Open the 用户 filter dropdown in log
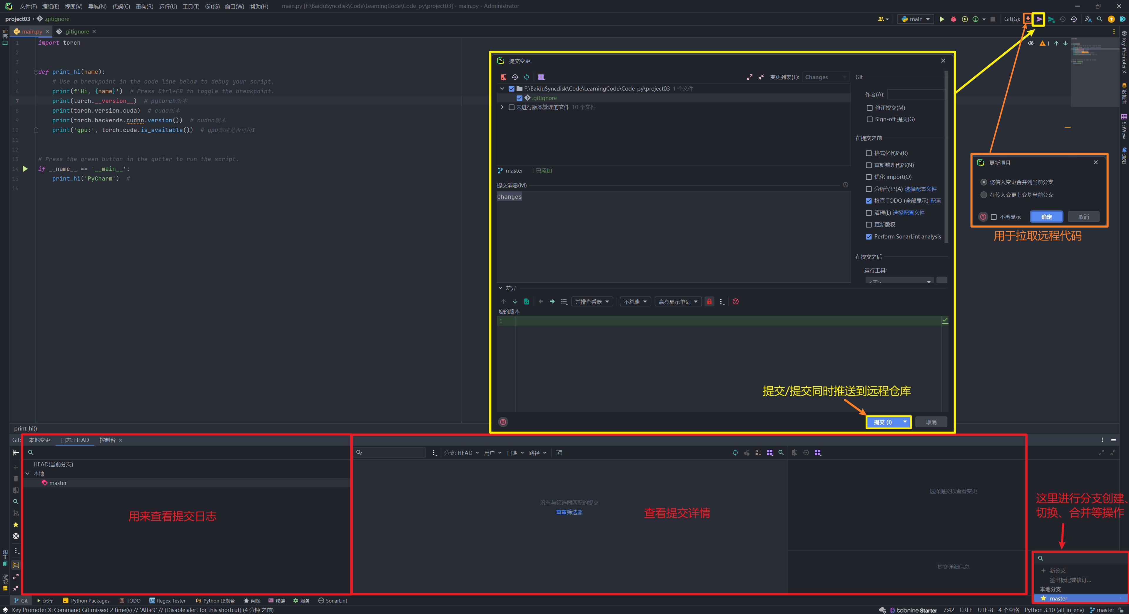1129x614 pixels. click(493, 453)
